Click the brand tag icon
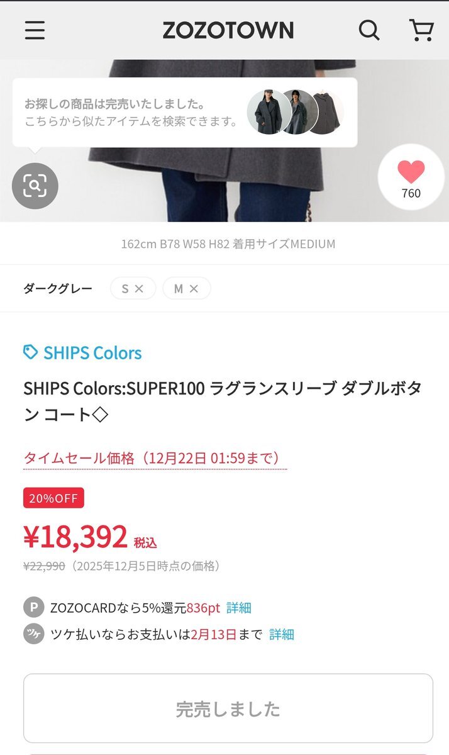The image size is (449, 755). coord(30,352)
